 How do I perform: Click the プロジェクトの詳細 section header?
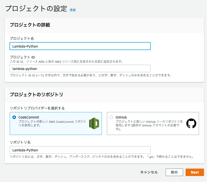30,25
